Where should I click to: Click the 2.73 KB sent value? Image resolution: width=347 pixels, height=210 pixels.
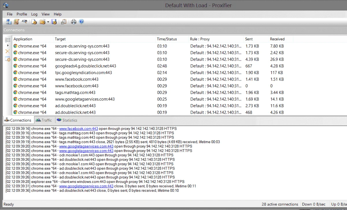[x=252, y=106]
